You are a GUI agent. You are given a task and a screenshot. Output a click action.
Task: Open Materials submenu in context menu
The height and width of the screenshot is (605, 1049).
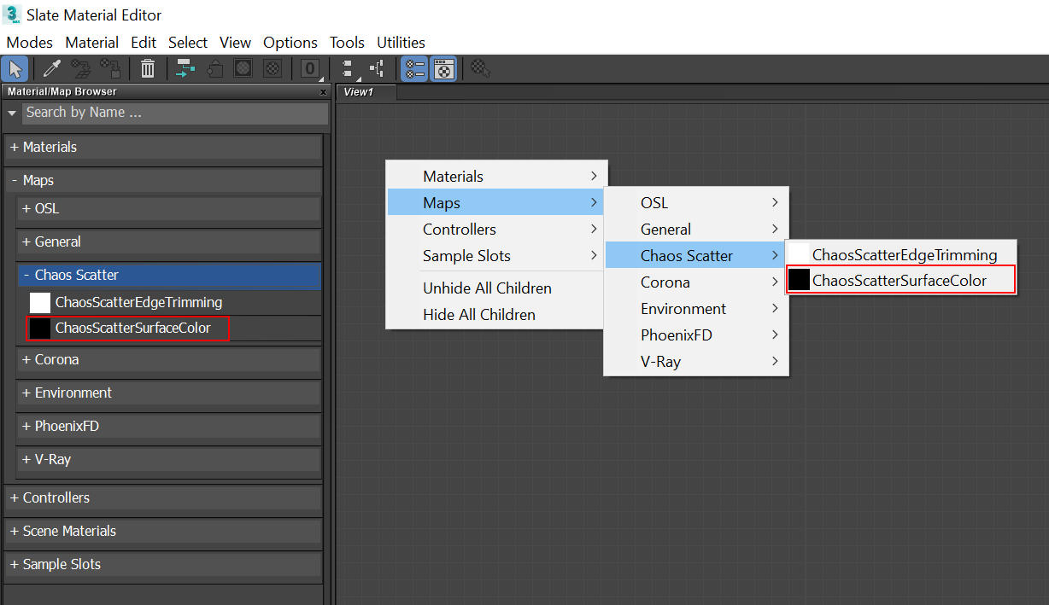click(x=496, y=176)
